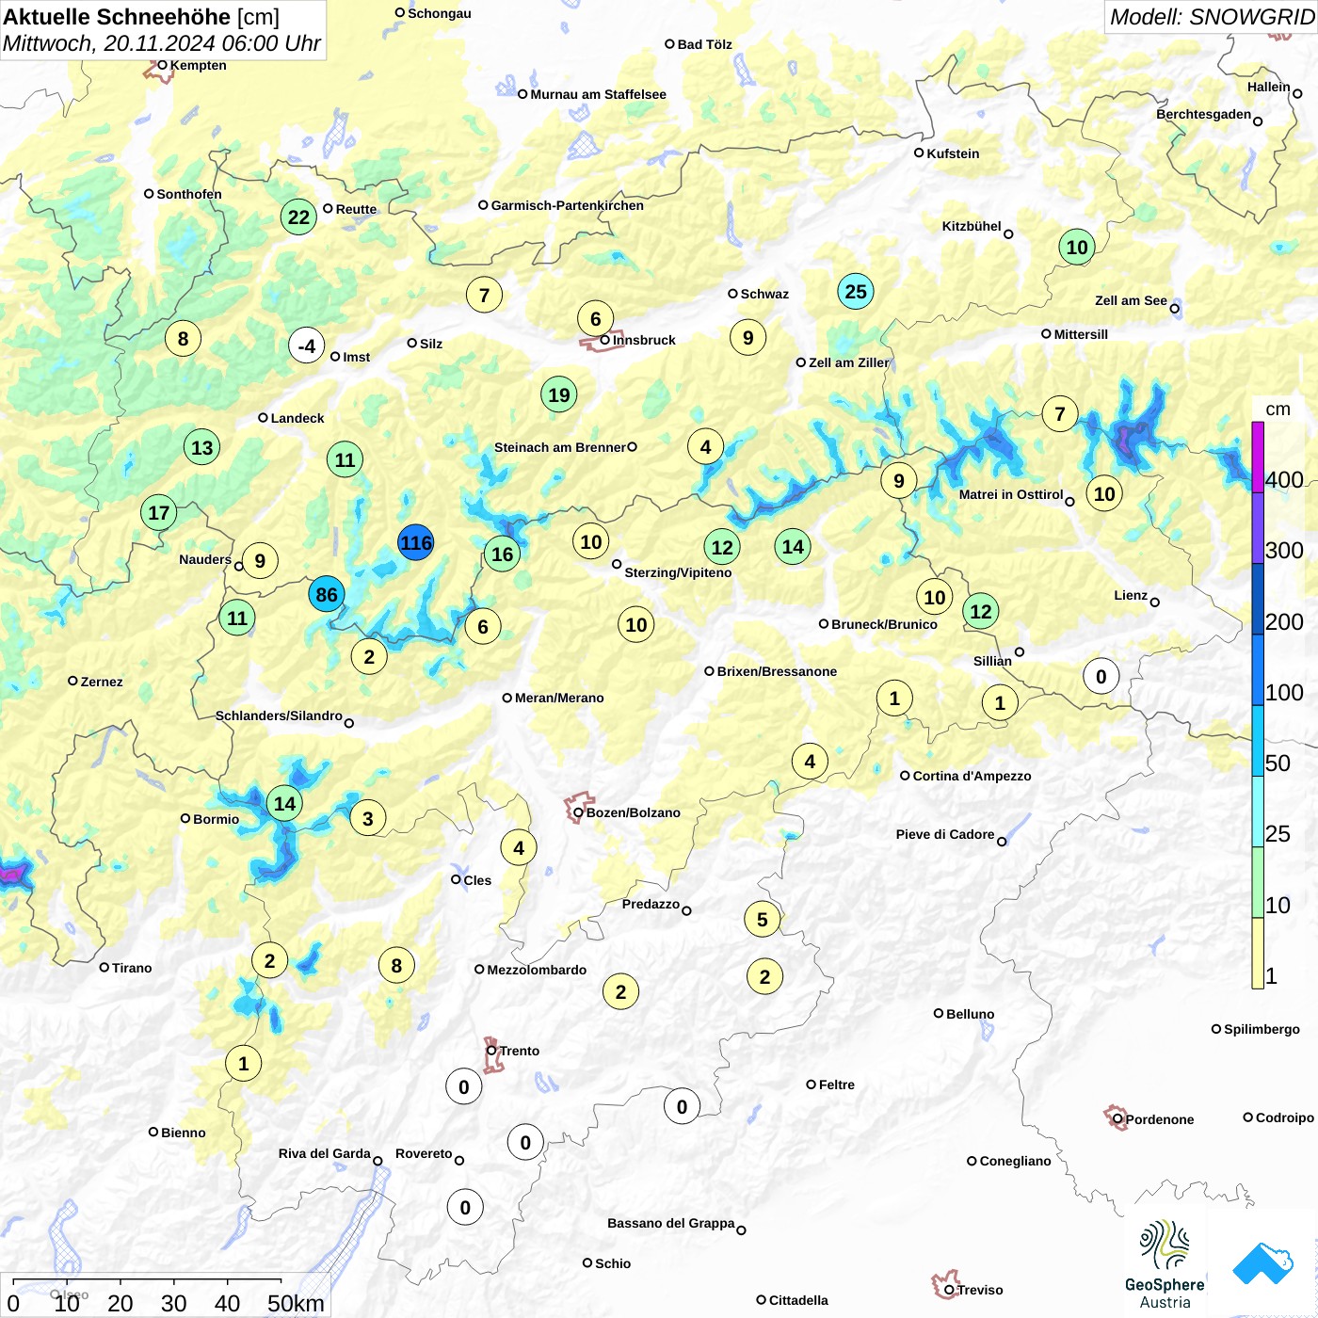
Task: Select the station marker showing 13 below Landeck
Action: pos(202,447)
